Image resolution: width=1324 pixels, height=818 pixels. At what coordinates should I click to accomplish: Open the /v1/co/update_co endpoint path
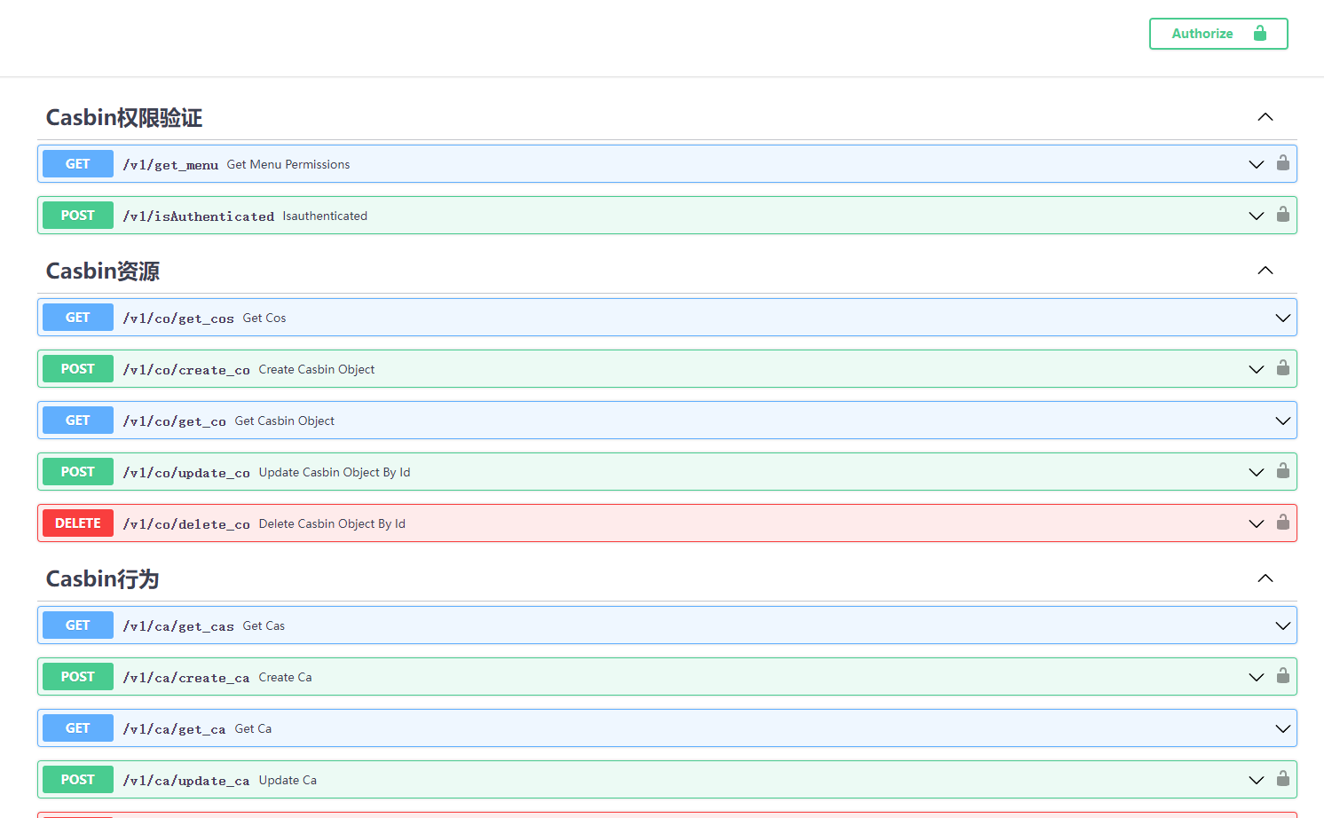[186, 473]
